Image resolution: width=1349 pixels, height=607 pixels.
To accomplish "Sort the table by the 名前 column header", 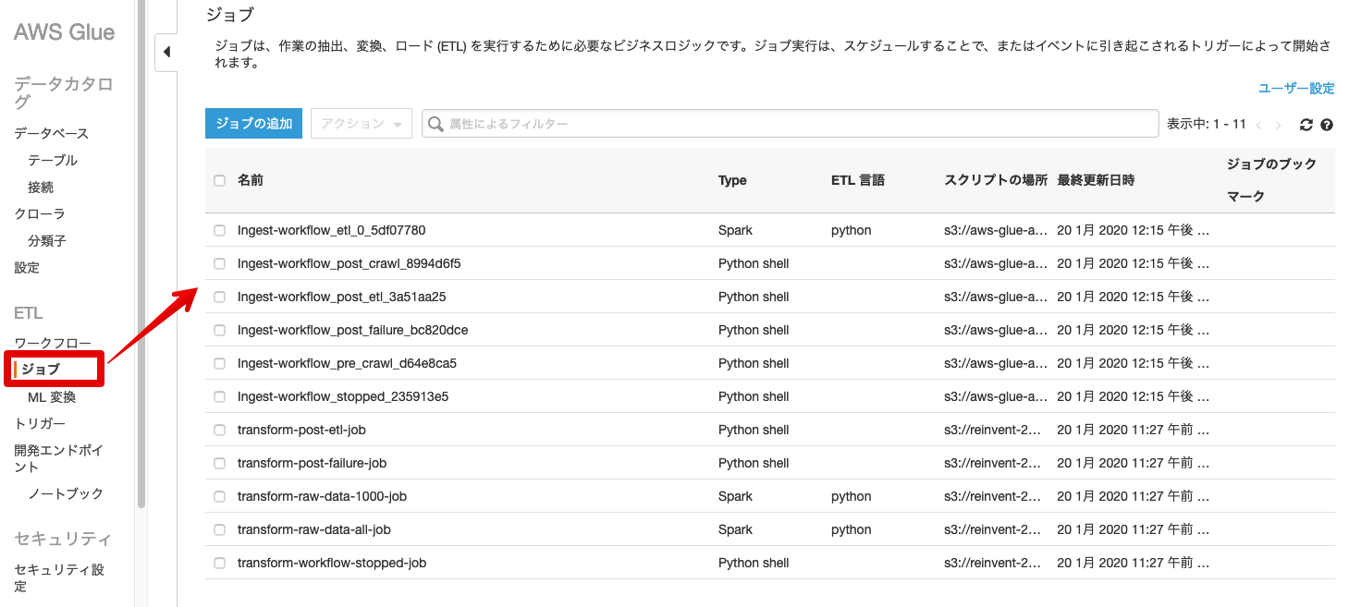I will click(x=251, y=180).
